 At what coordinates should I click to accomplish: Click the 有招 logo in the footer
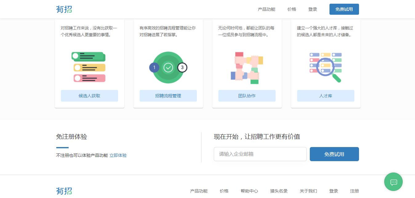(x=64, y=191)
